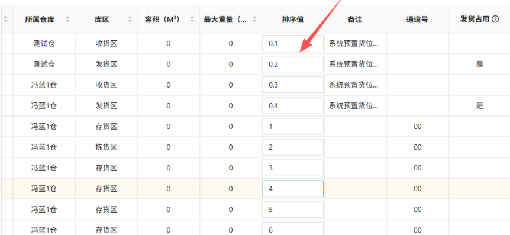Viewport: 510px width, 235px height.
Task: Edit the sort value field containing 0.1
Action: (x=293, y=43)
